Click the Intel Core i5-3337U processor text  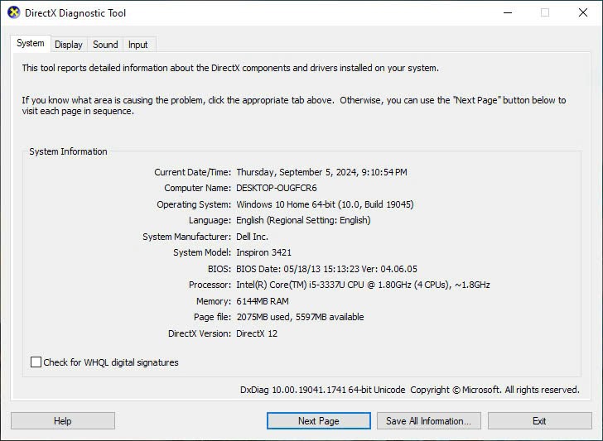tap(363, 285)
